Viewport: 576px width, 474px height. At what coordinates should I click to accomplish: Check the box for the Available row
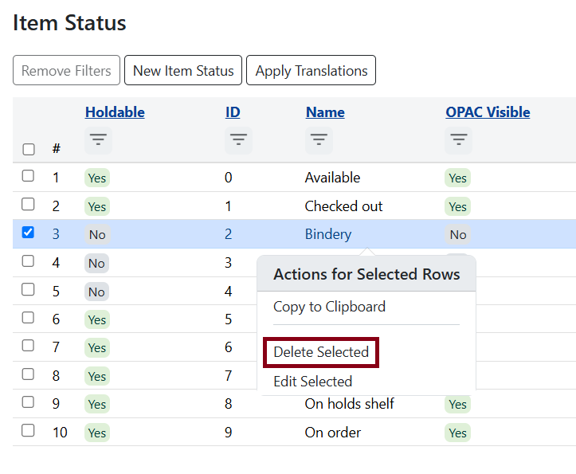[x=28, y=175]
